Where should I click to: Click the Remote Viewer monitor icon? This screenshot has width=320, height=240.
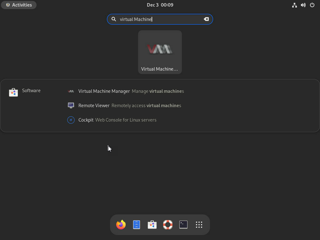[x=71, y=106]
